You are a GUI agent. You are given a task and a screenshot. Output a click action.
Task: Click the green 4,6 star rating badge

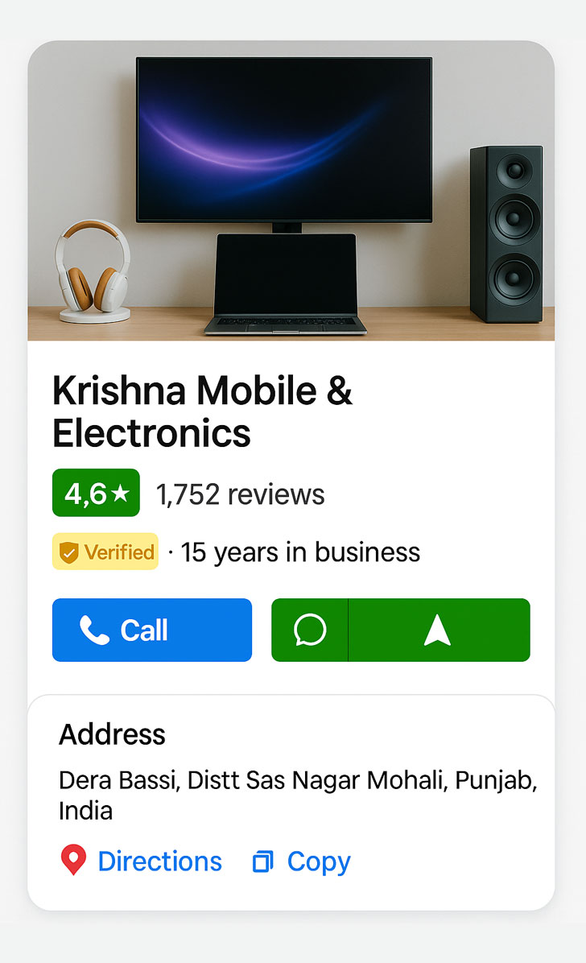tap(96, 493)
